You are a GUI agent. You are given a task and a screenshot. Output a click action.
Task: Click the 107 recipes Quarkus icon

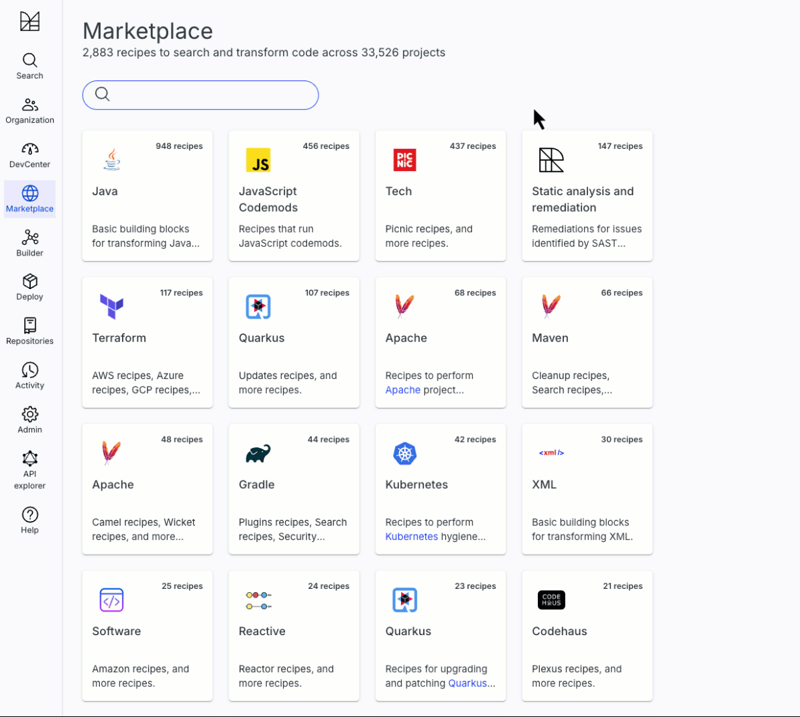[x=258, y=307]
